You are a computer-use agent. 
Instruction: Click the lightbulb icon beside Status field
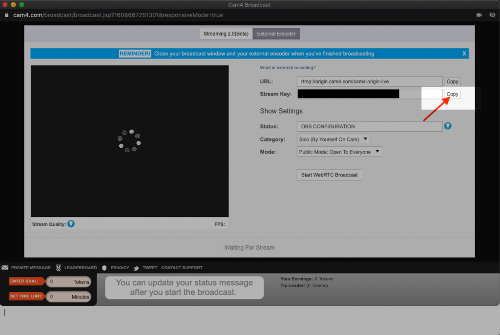(447, 126)
